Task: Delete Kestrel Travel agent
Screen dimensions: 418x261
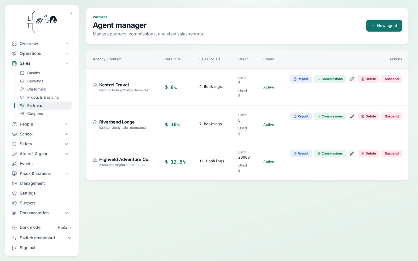Action: [368, 79]
